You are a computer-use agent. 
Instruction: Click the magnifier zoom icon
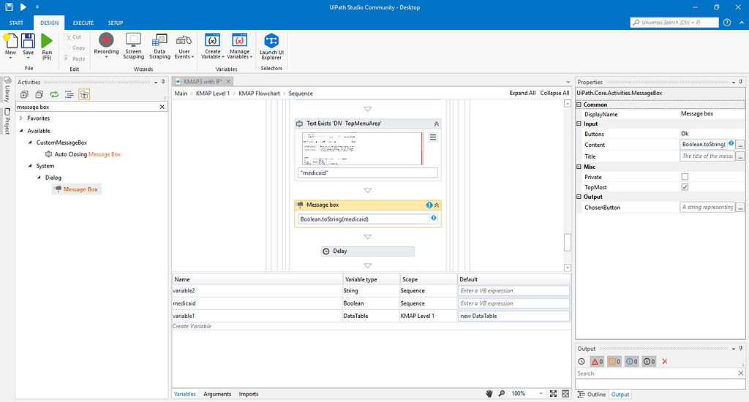click(x=502, y=393)
